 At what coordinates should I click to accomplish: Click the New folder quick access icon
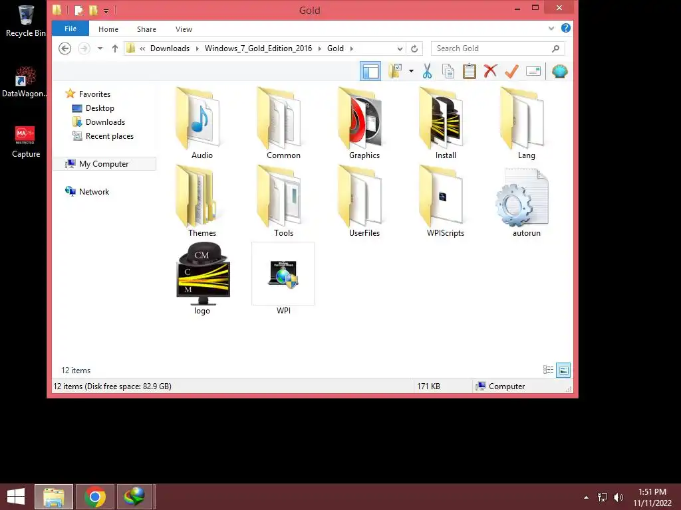[93, 10]
